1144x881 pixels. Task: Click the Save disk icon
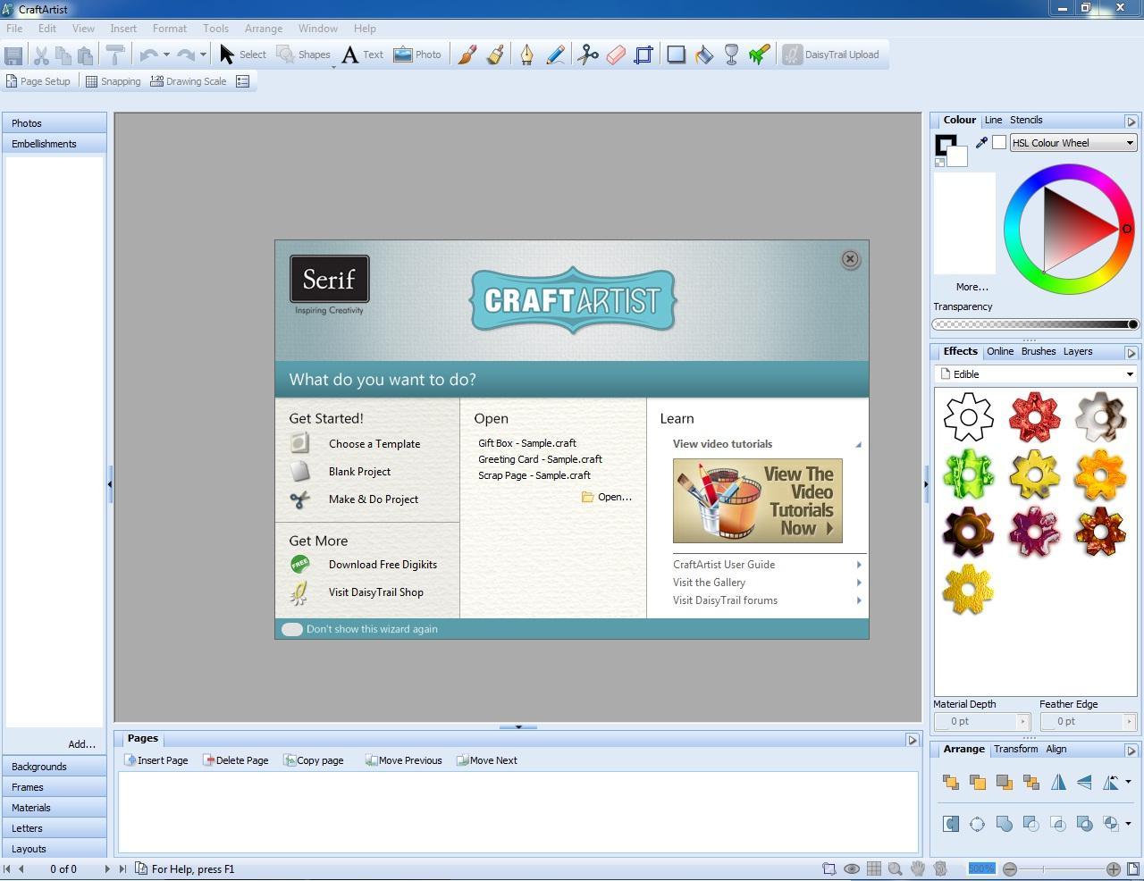(13, 55)
